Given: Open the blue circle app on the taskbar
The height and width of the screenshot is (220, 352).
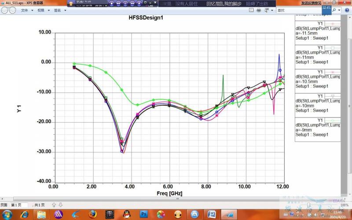Looking at the screenshot, I should [x=195, y=215].
